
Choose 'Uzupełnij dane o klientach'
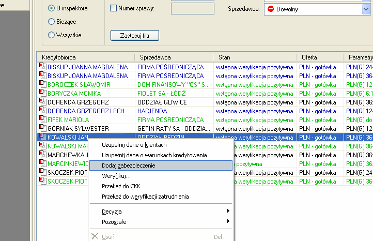[x=161, y=145]
